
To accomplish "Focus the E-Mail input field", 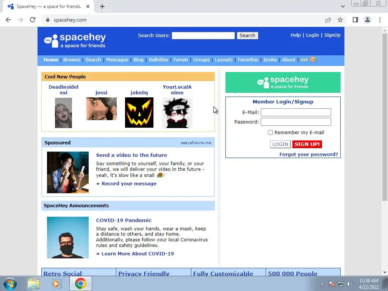I will tap(296, 112).
